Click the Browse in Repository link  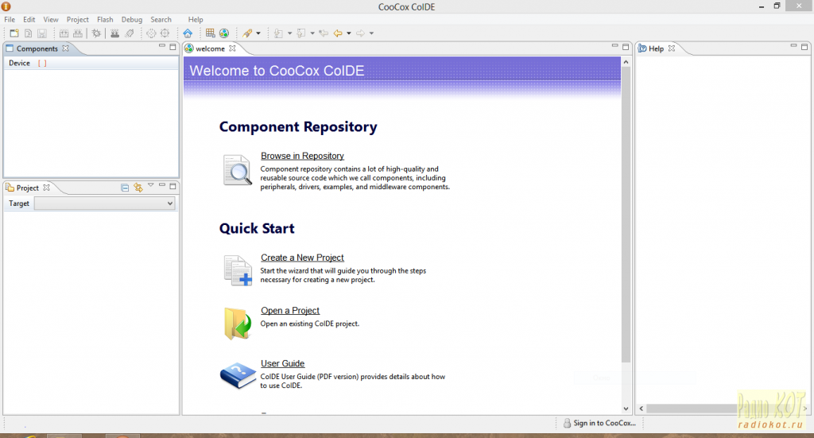(302, 156)
